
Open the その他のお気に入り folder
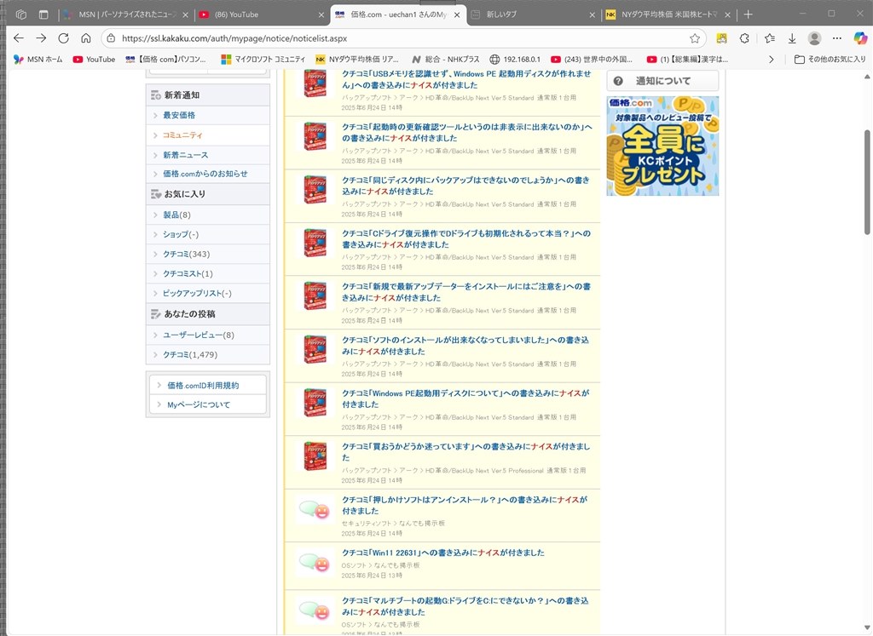[x=830, y=59]
